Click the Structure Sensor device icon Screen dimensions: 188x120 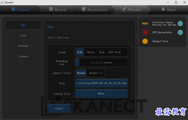145,24
